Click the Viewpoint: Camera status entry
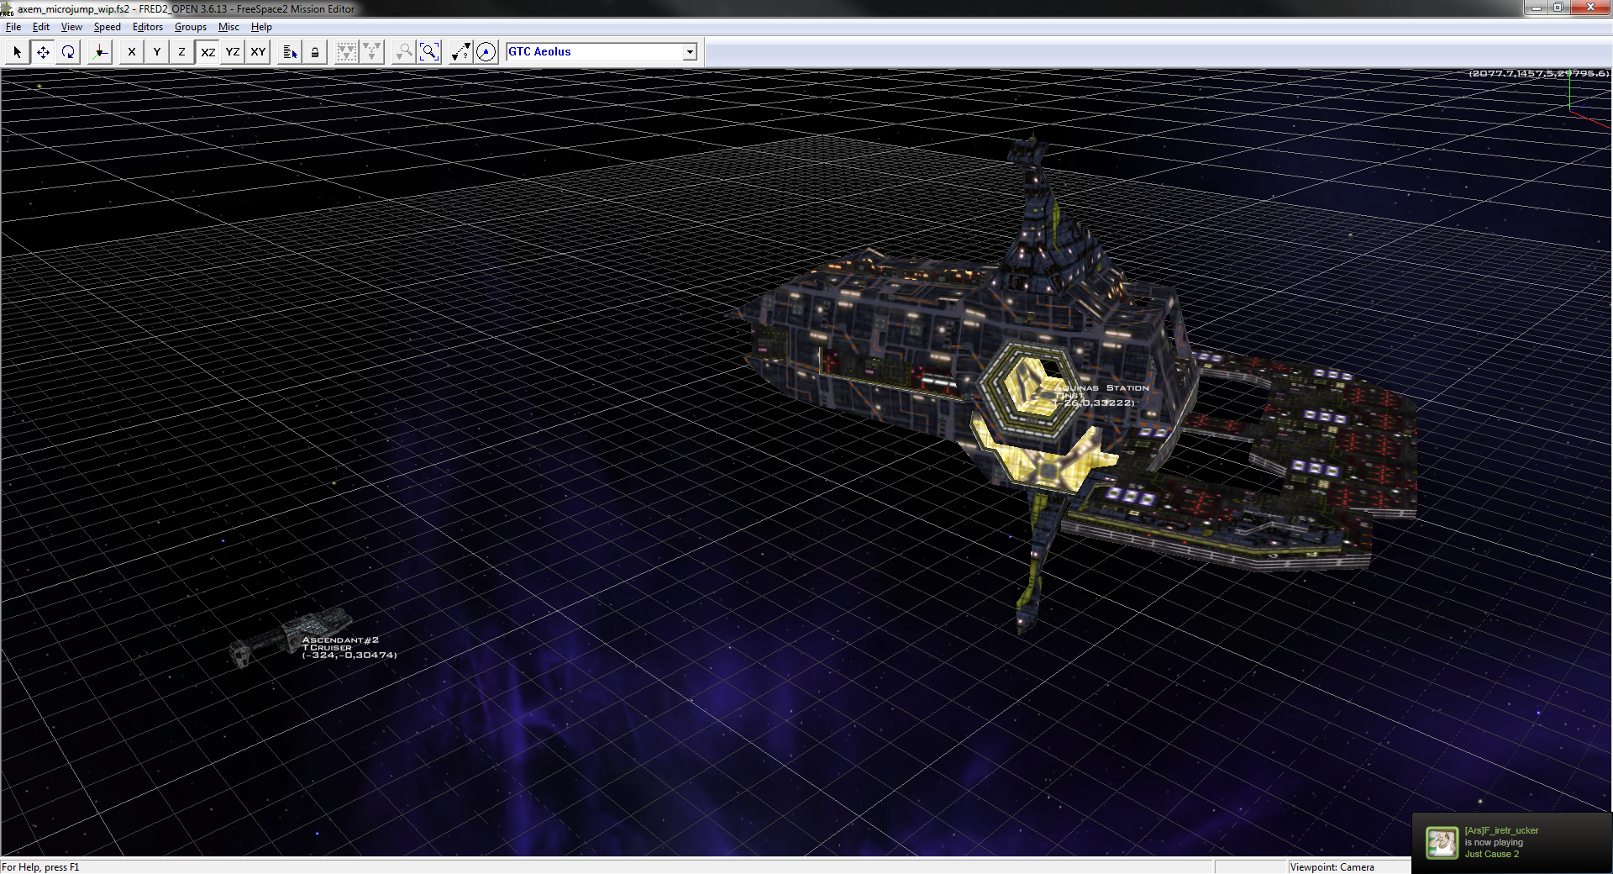 (x=1332, y=867)
